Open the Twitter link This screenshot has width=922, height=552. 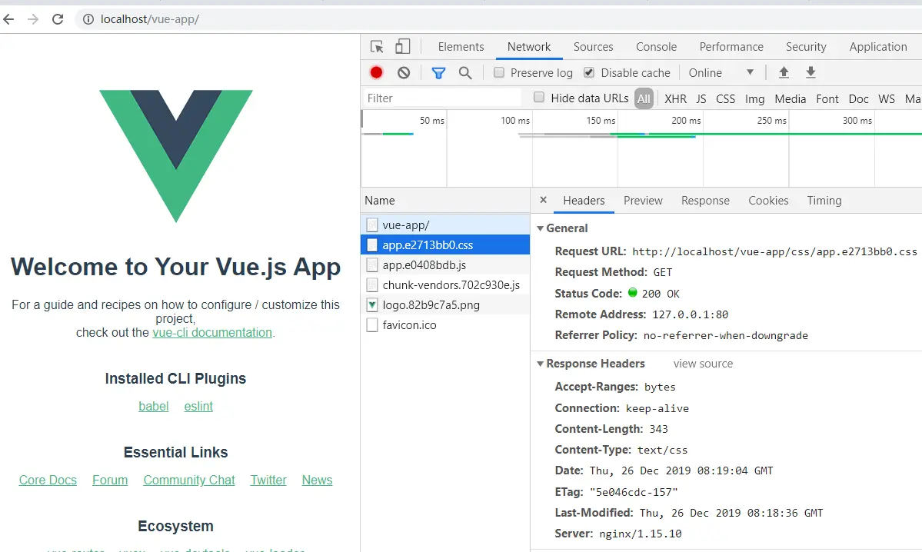tap(268, 480)
